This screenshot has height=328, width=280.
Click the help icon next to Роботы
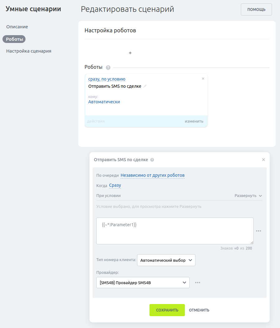[108, 68]
